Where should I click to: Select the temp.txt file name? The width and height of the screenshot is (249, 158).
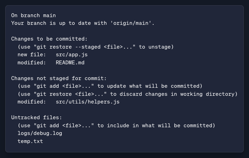(x=30, y=141)
